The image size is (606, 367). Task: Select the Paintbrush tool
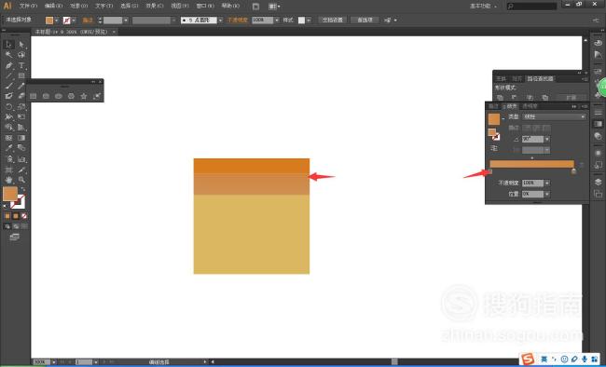(8, 86)
